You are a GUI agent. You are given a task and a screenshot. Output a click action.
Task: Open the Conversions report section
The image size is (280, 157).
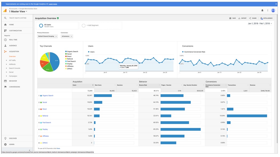[14, 87]
